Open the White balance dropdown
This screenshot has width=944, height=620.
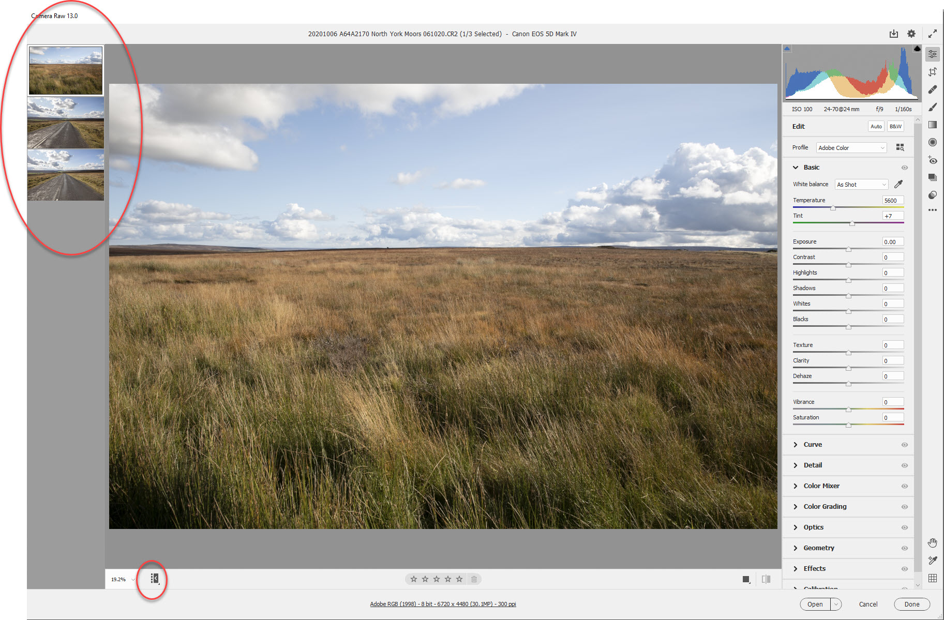(x=861, y=184)
